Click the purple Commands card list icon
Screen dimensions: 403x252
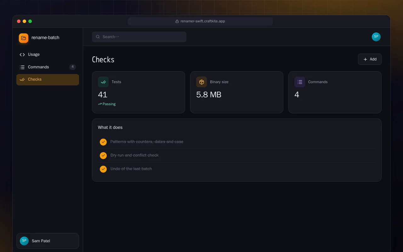click(x=300, y=82)
